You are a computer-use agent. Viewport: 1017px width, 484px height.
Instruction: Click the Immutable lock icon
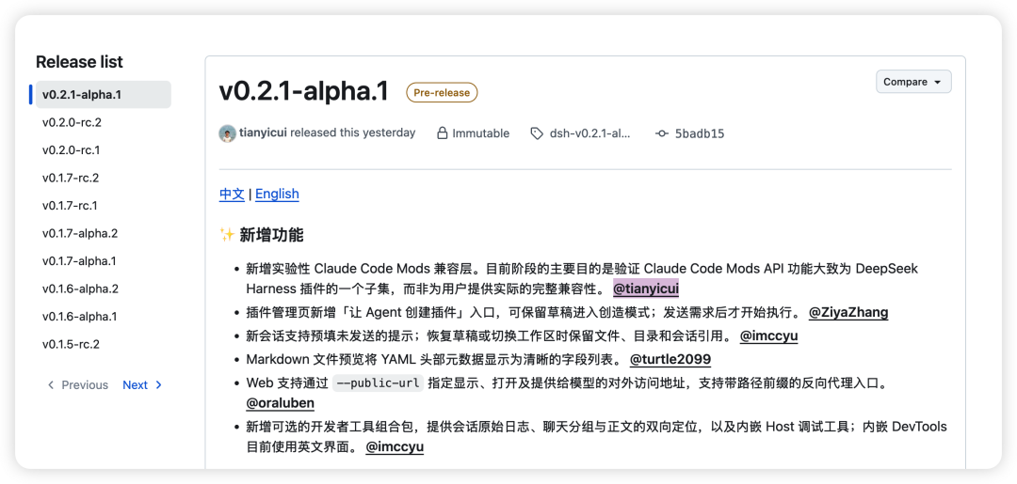(x=443, y=133)
